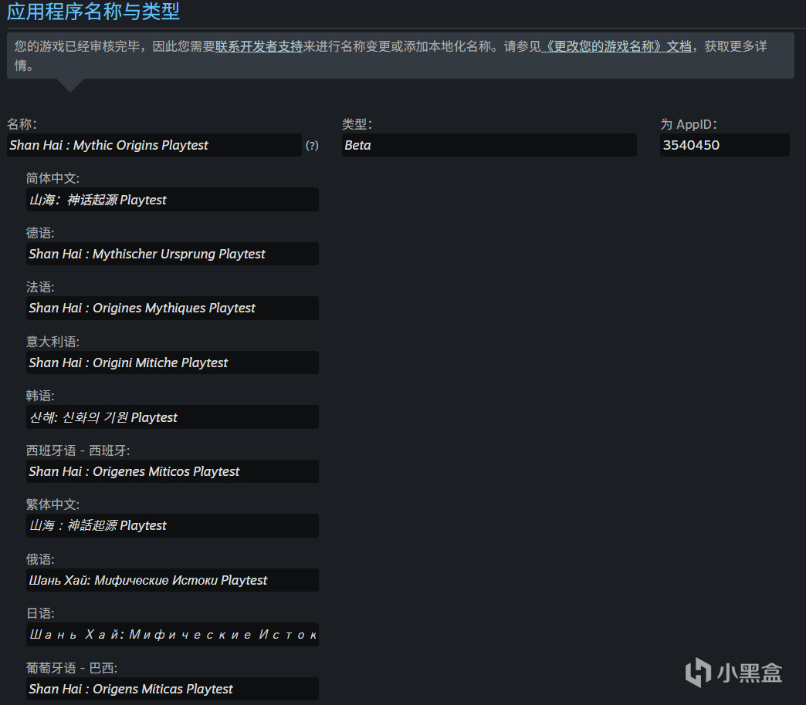Click the 类型: label
The height and width of the screenshot is (705, 806).
(x=357, y=124)
